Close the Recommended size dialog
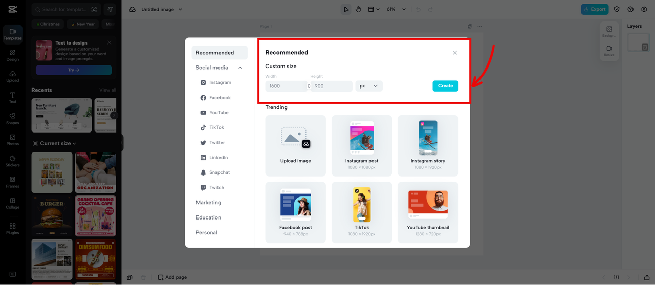 [x=455, y=53]
